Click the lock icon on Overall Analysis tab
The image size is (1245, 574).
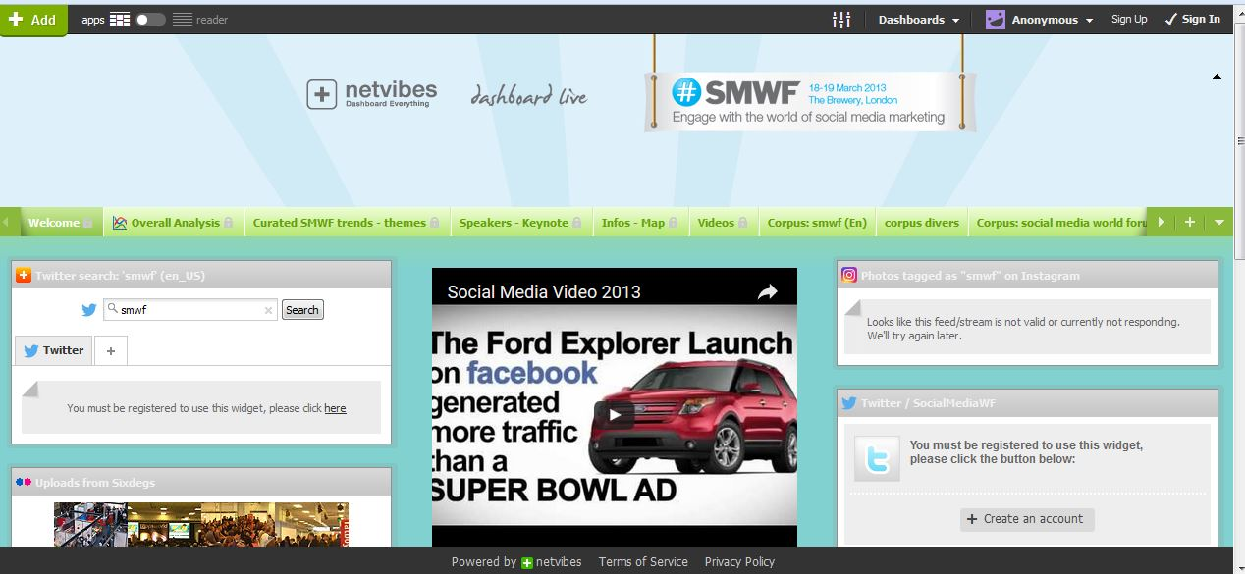tap(229, 223)
